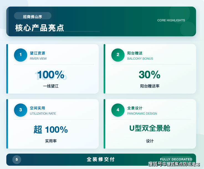Click the U型双全景舱 text

coord(150,128)
